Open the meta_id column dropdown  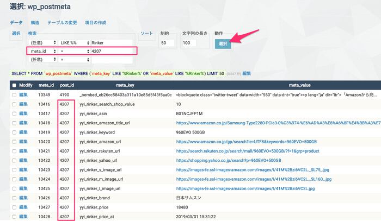[x=43, y=51]
